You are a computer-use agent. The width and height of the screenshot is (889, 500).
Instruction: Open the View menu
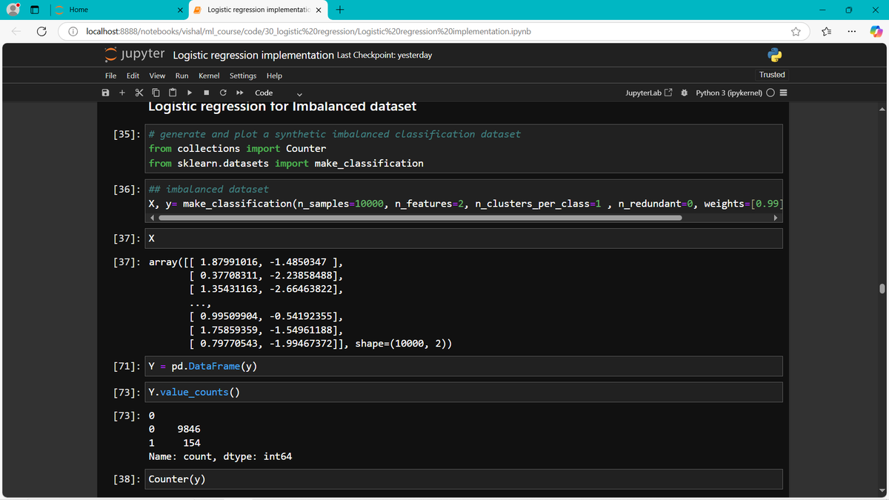(x=157, y=76)
